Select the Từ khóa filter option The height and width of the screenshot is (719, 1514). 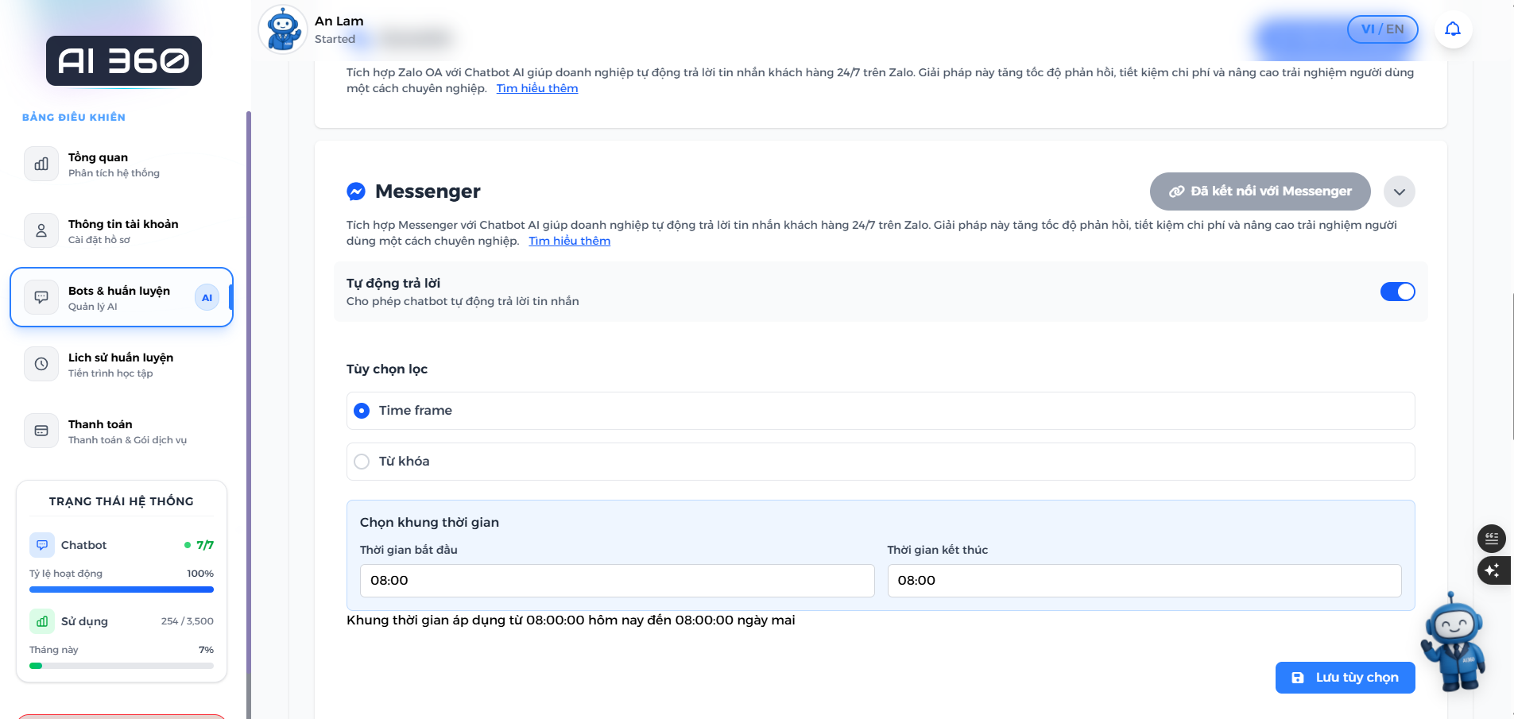point(362,461)
